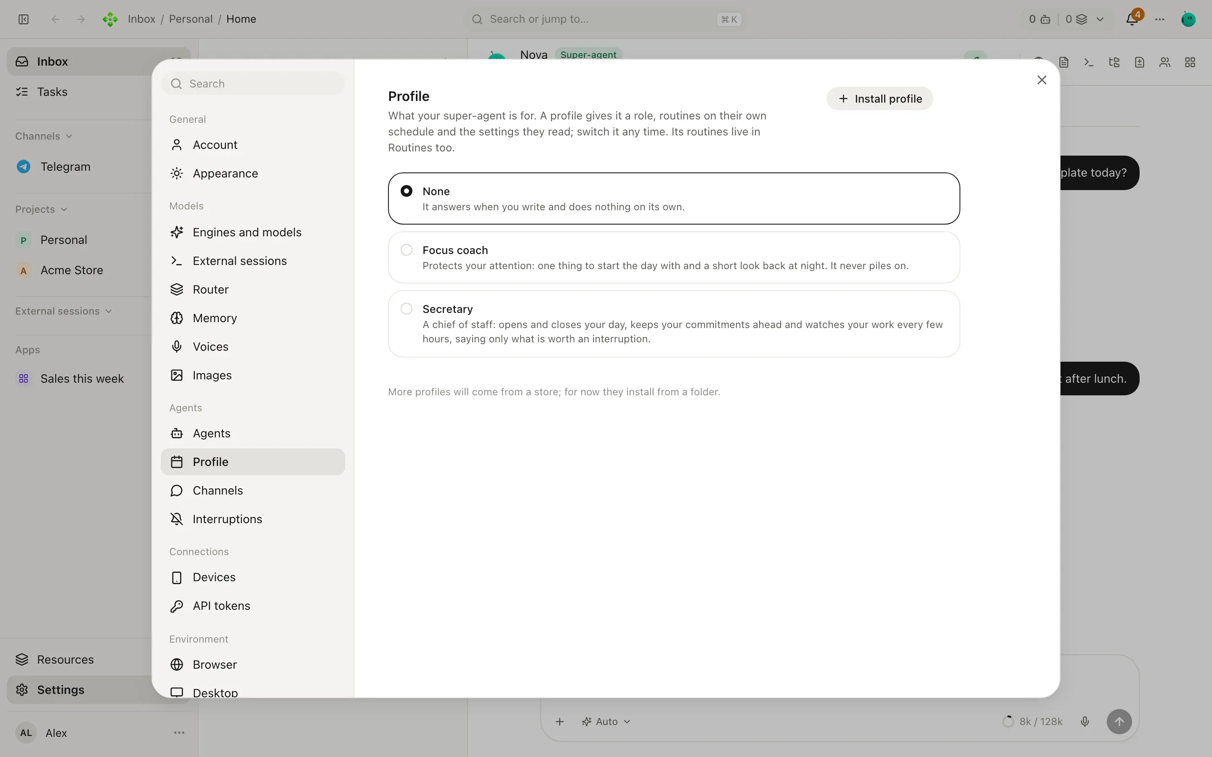Open API tokens settings
Screen dimensions: 1212x757
tap(253, 606)
